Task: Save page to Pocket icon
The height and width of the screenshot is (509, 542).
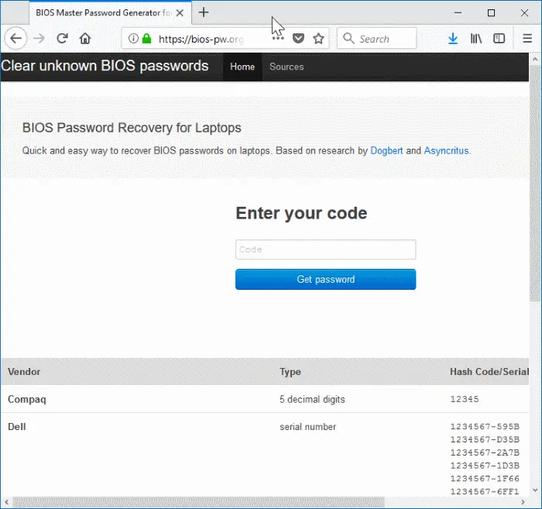Action: 298,39
